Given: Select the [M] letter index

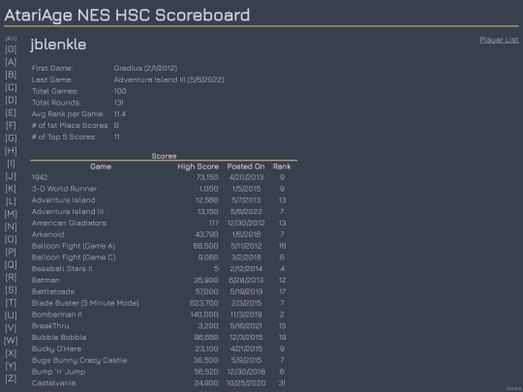Looking at the screenshot, I should pos(11,214).
